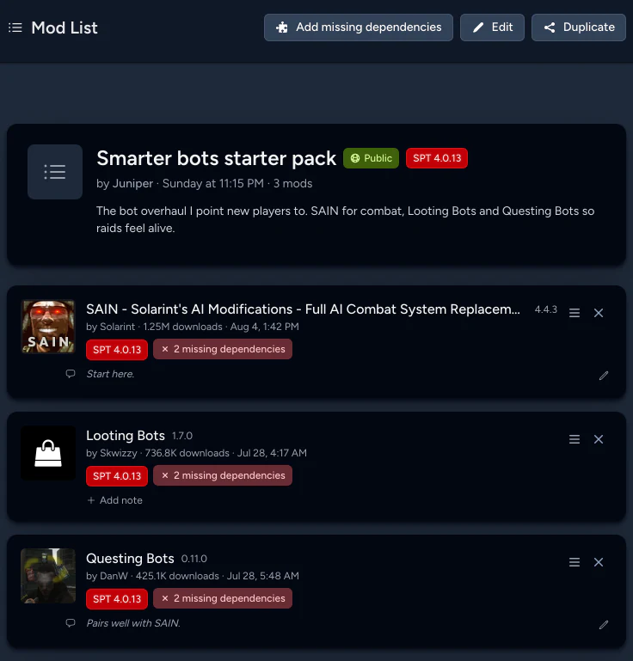Click the large list icon beside pack title
This screenshot has width=633, height=661.
coord(55,172)
